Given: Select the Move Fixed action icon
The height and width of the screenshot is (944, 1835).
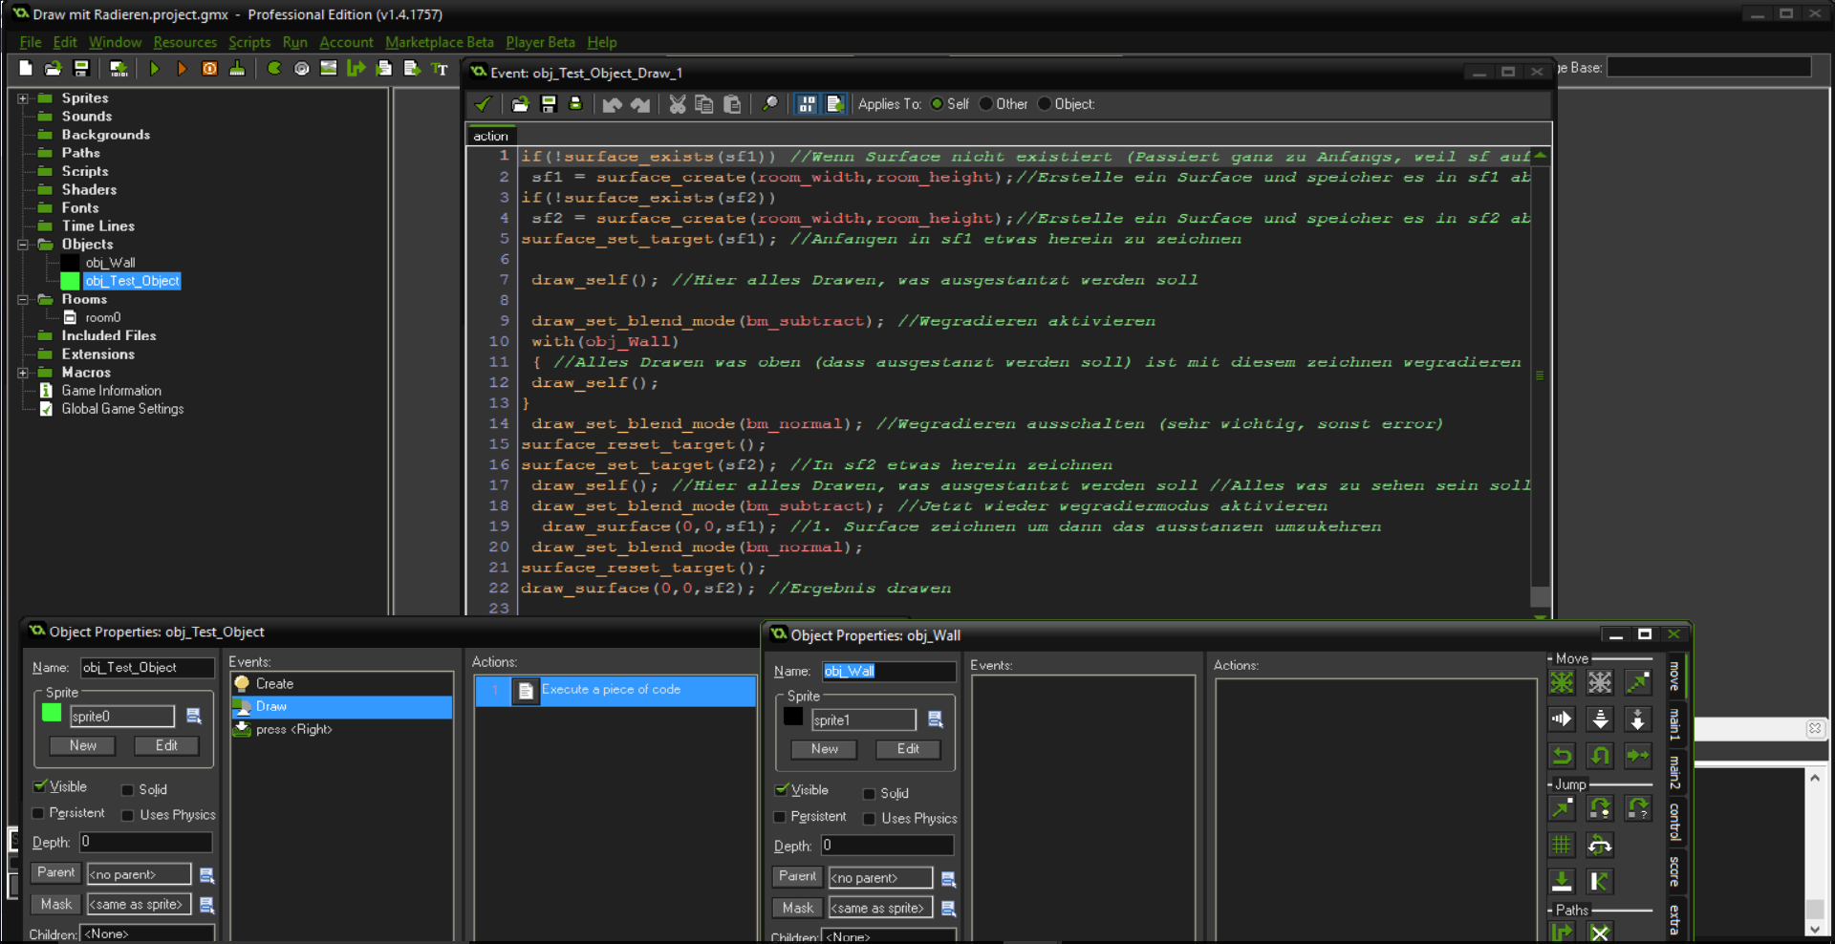Looking at the screenshot, I should (x=1562, y=682).
